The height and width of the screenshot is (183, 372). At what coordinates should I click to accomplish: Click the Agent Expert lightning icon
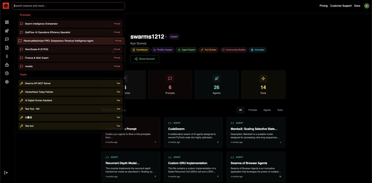[x=179, y=50]
